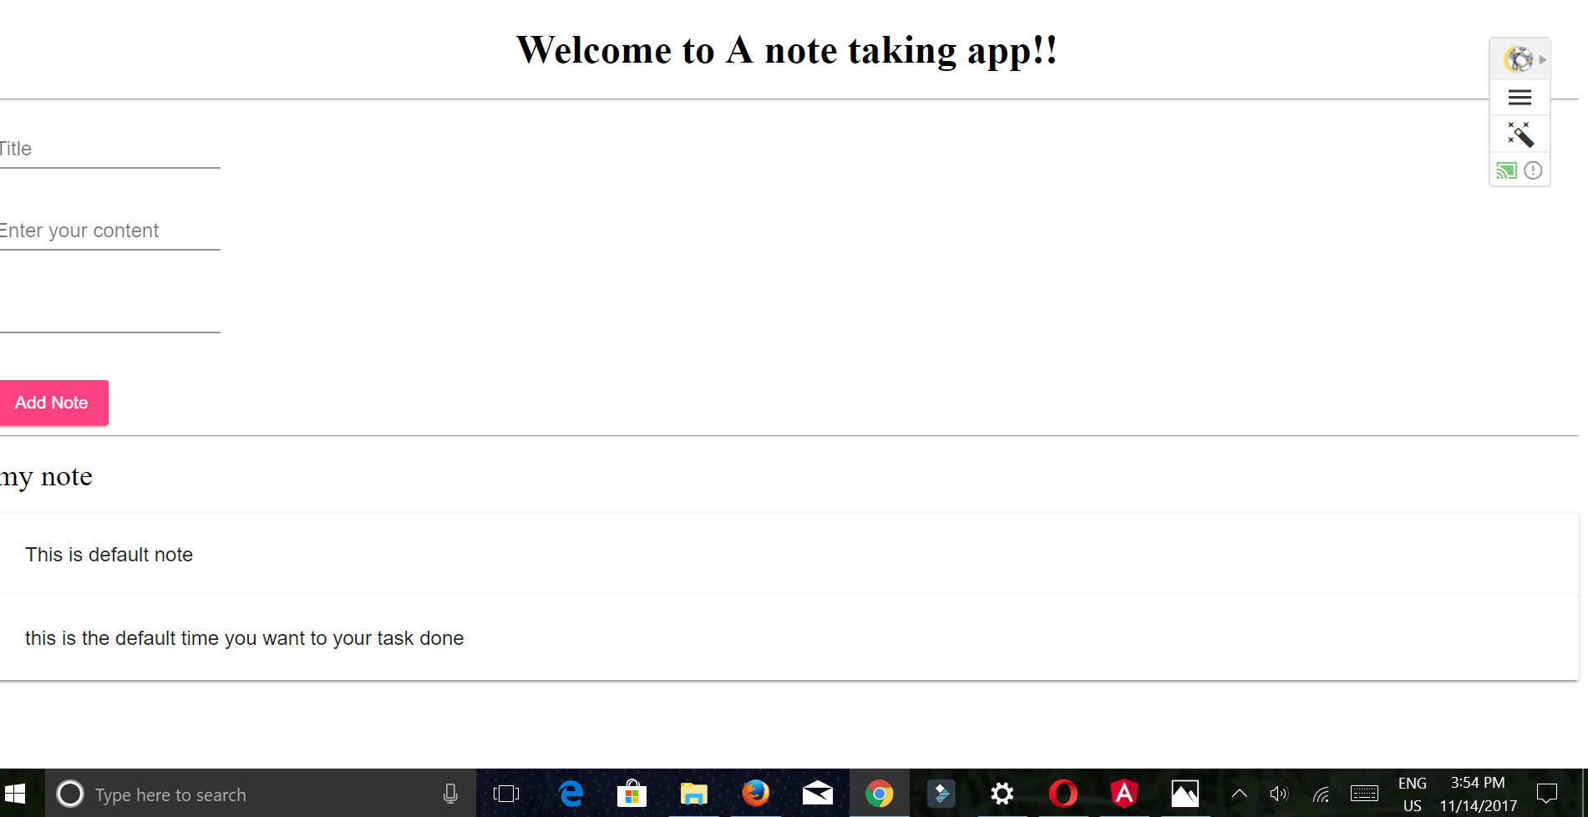1588x817 pixels.
Task: Select the note titled 'This is default note'
Action: (x=109, y=554)
